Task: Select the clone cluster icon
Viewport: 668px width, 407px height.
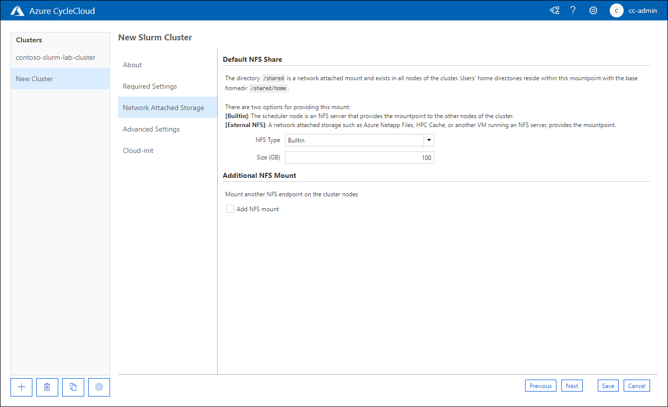Action: tap(73, 387)
